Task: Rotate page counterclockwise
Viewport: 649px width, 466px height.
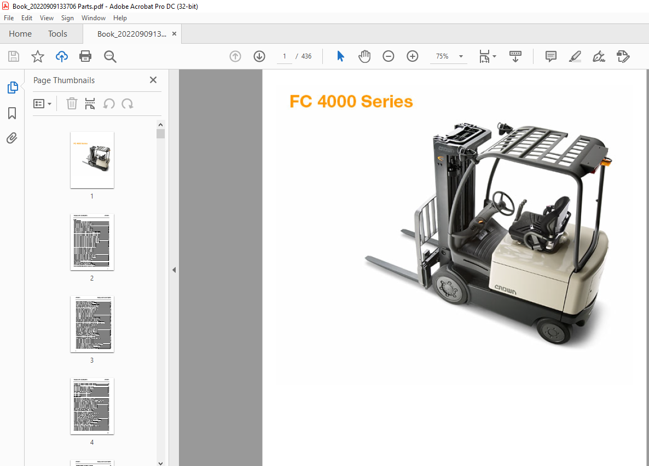Action: [109, 103]
